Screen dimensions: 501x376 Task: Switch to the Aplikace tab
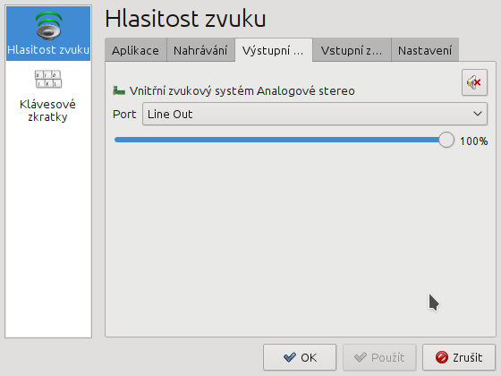(135, 50)
